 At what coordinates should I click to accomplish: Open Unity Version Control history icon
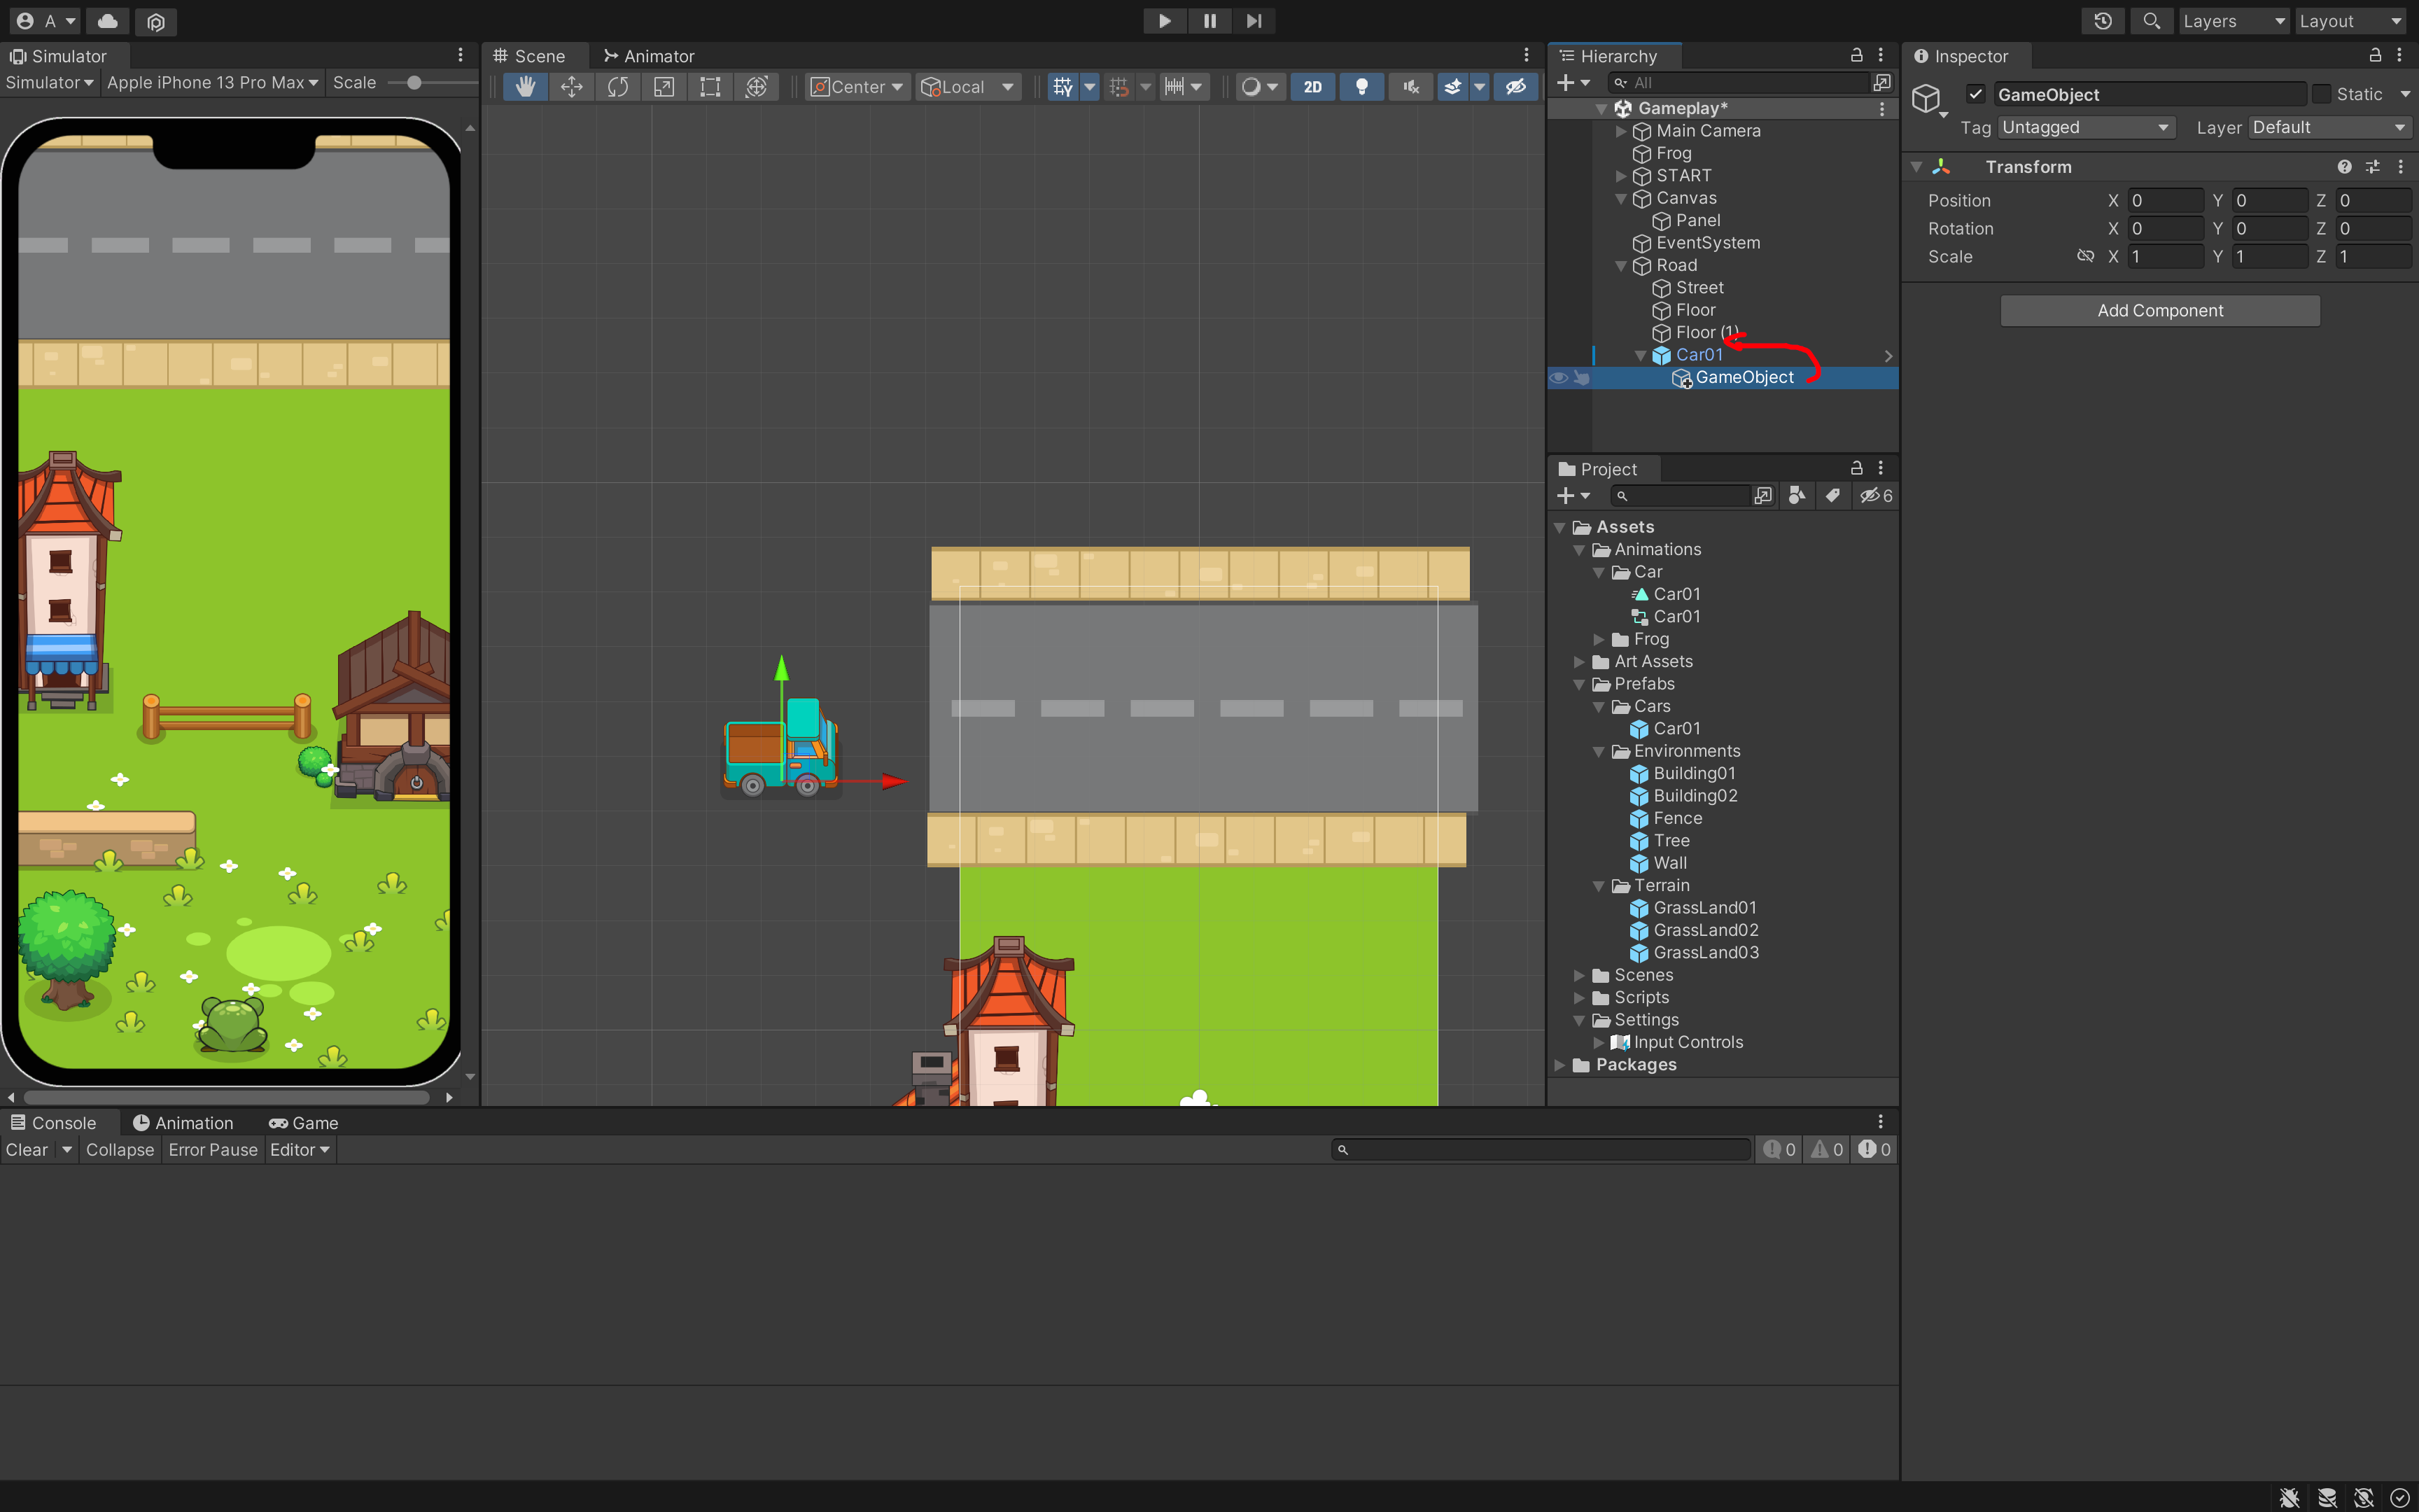[2103, 21]
